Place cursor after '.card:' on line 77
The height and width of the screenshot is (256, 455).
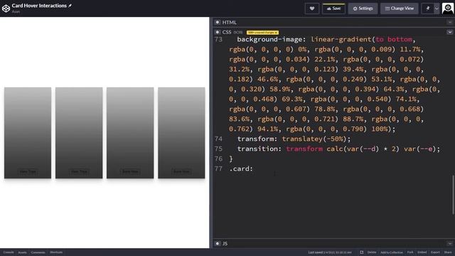(254, 169)
